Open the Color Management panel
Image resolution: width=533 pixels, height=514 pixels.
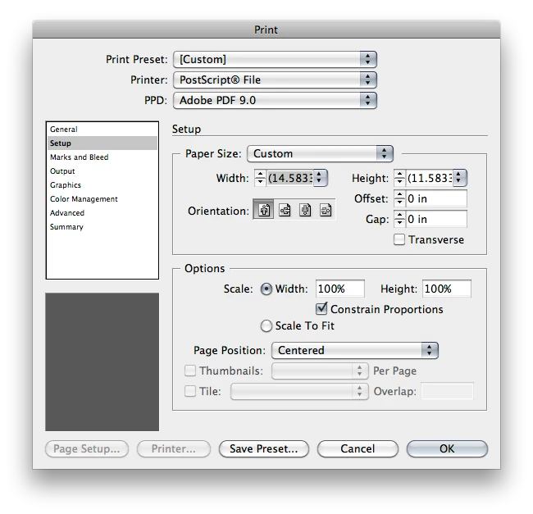102,198
